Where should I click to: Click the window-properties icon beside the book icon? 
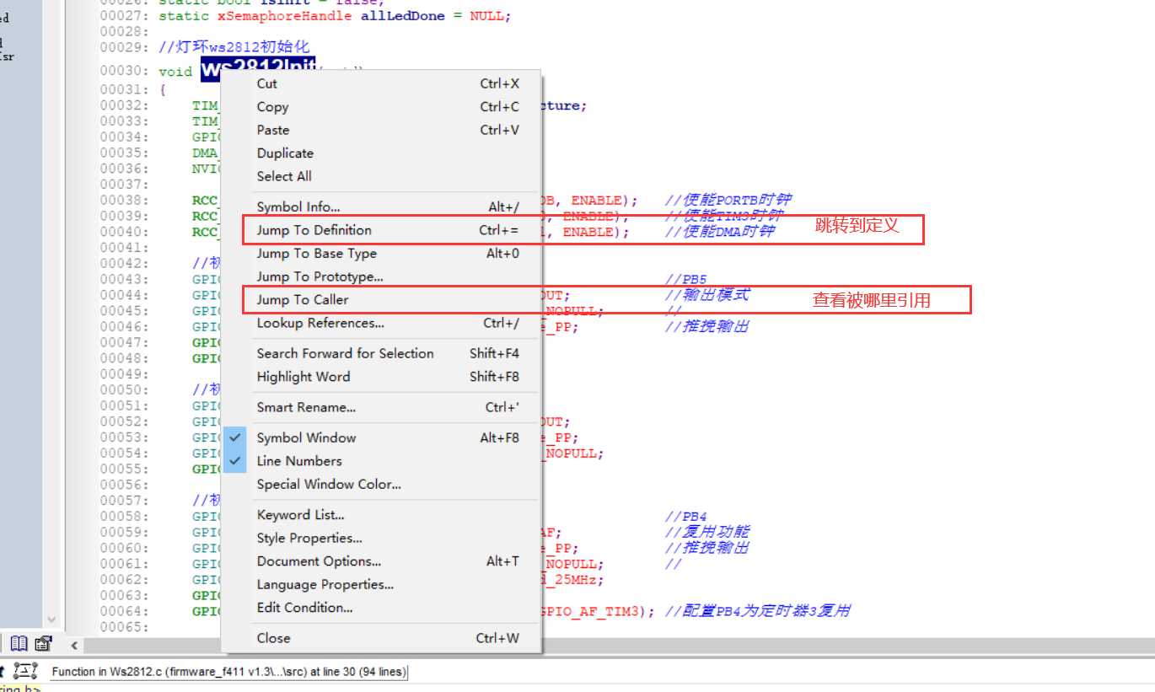pos(43,644)
